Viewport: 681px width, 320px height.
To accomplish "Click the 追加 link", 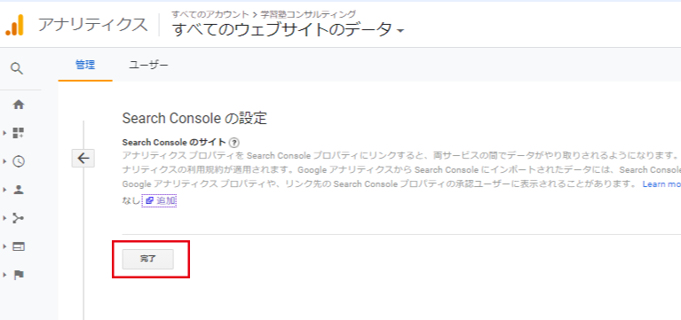I will click(x=160, y=200).
